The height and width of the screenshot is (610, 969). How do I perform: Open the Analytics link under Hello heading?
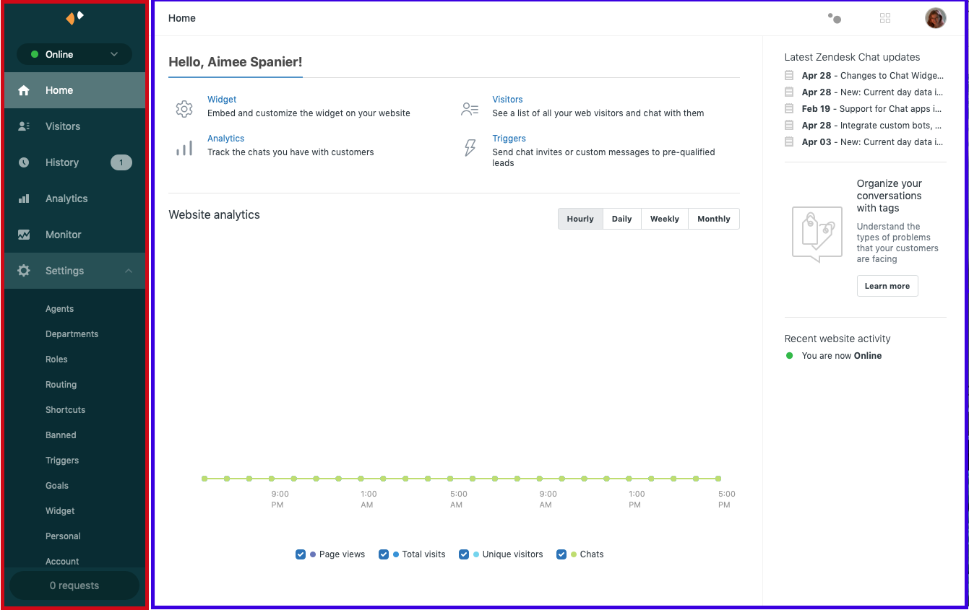[225, 138]
